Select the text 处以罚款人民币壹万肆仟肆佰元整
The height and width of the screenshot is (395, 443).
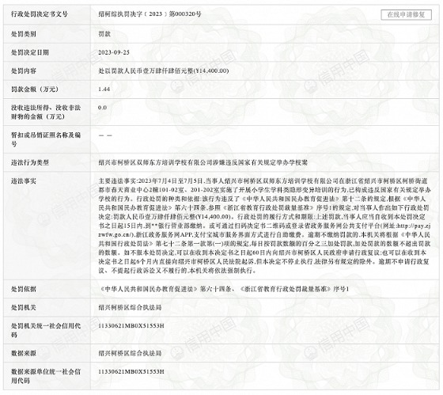[146, 70]
